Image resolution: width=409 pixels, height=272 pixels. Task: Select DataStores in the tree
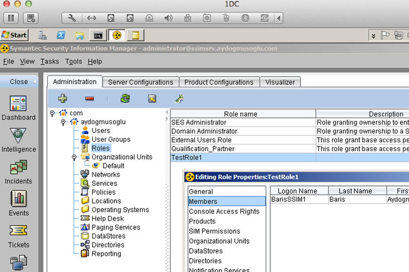109,236
